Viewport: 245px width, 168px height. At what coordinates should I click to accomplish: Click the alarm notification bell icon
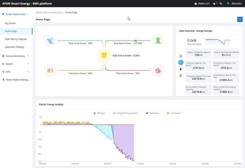click(x=214, y=4)
